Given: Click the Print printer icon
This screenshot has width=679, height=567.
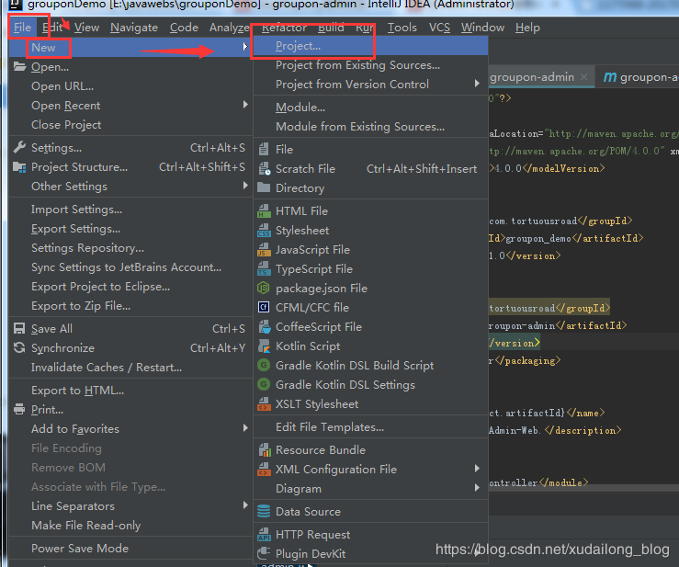Looking at the screenshot, I should [x=19, y=409].
